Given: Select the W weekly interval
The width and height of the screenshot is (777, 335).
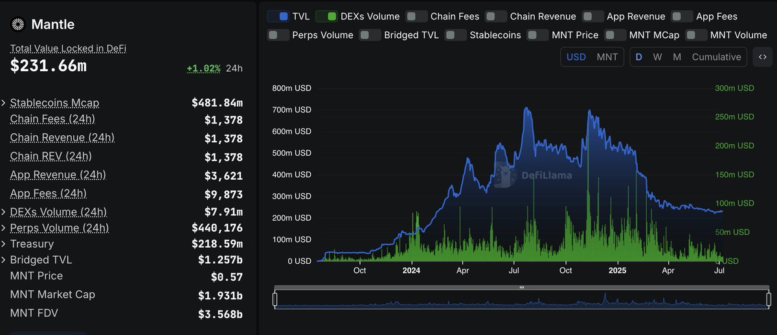Looking at the screenshot, I should 657,57.
